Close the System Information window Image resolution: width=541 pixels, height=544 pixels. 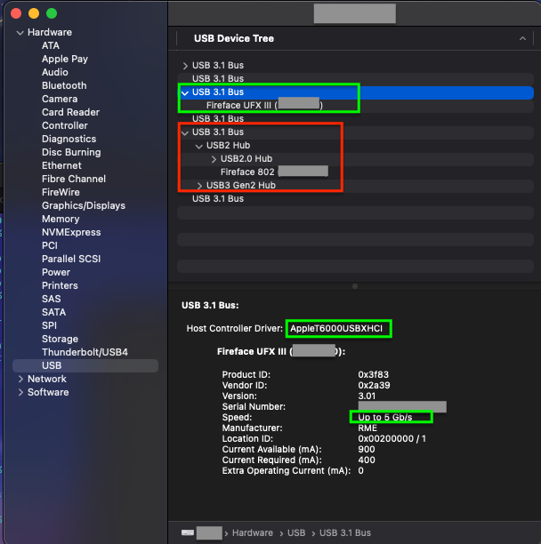16,13
